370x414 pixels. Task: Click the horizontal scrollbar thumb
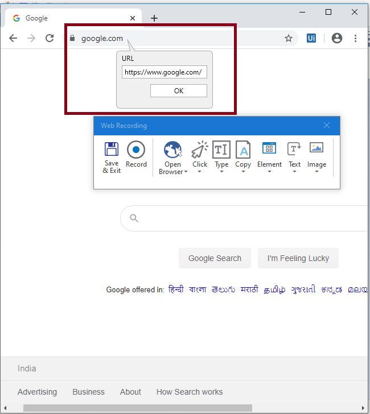(138, 408)
